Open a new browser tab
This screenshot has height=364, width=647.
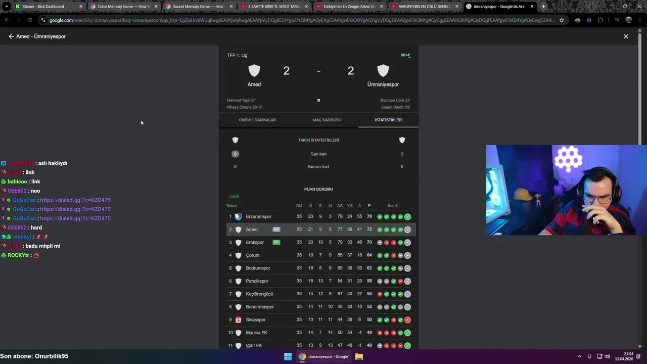click(543, 7)
